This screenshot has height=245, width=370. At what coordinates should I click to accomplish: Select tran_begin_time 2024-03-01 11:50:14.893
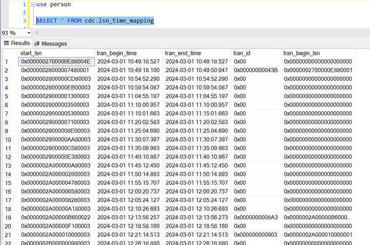point(128,174)
